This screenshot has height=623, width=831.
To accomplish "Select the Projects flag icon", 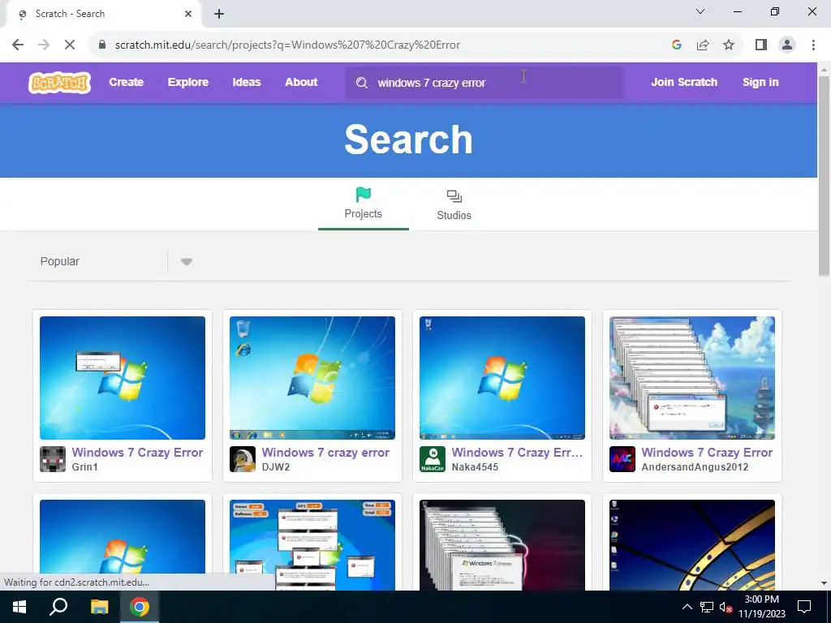I will (363, 195).
